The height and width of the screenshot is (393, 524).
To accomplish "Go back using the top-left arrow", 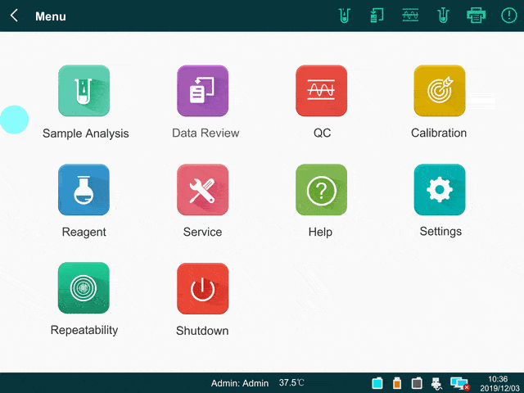I will pyautogui.click(x=15, y=16).
